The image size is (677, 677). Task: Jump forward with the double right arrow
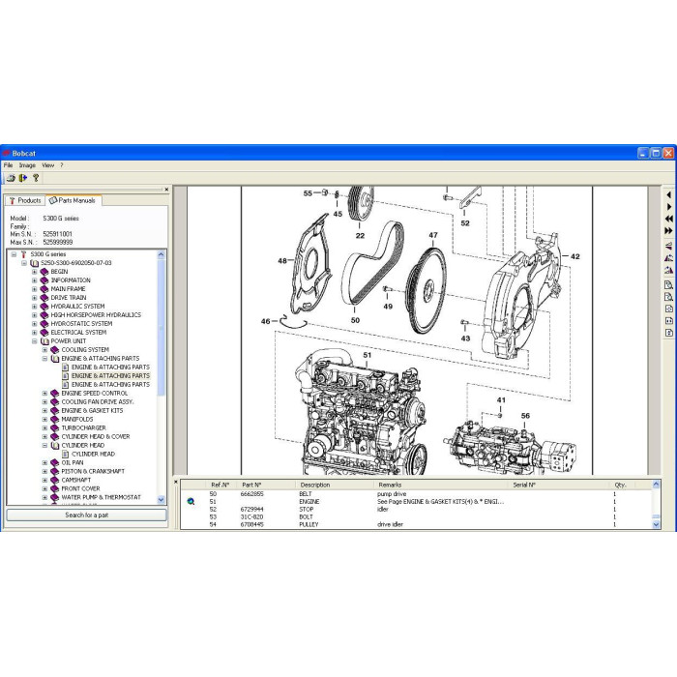(x=669, y=231)
